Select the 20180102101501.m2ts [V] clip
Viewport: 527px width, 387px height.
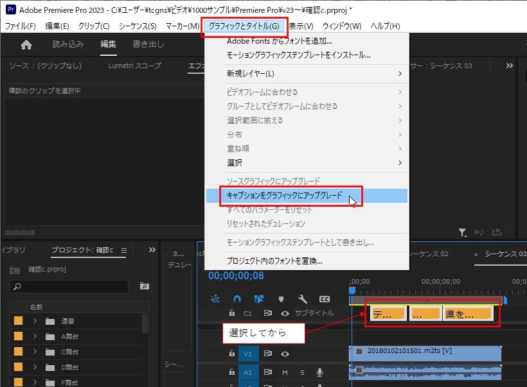tap(425, 354)
